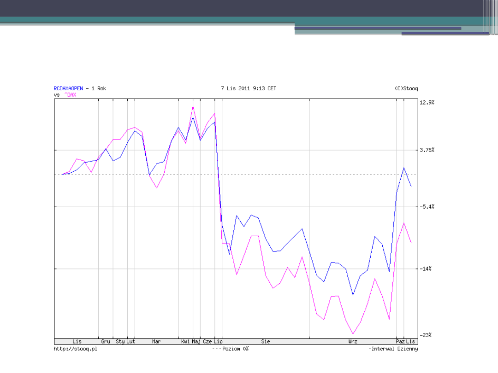Open the http://stooq.pl link
The width and height of the screenshot is (498, 373).
(x=75, y=349)
